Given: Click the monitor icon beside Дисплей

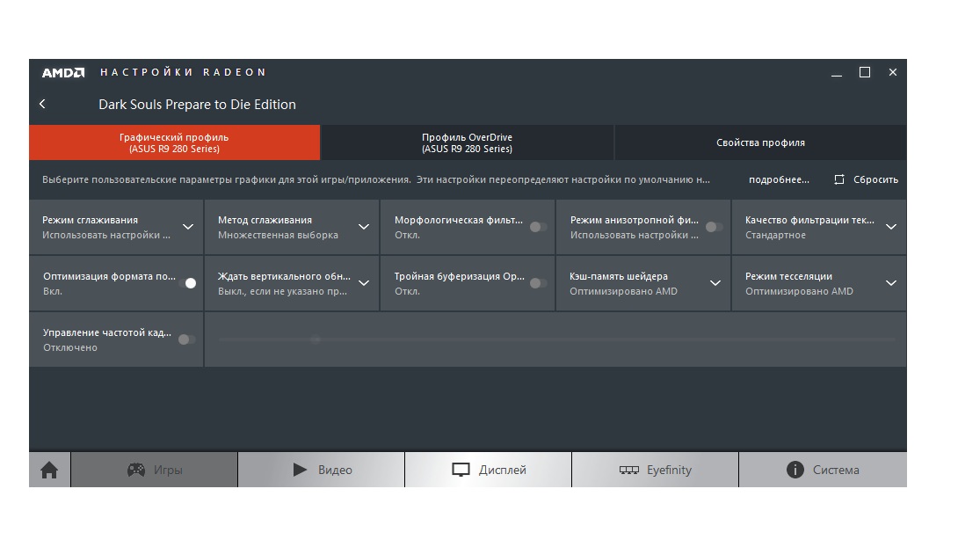Looking at the screenshot, I should (x=461, y=470).
